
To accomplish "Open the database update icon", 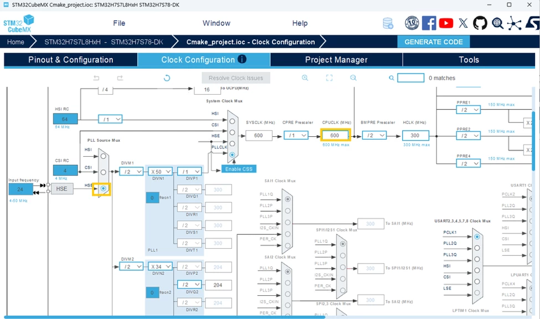I will pos(388,23).
